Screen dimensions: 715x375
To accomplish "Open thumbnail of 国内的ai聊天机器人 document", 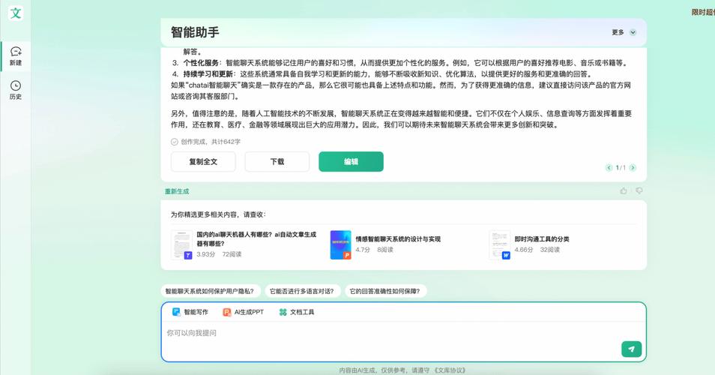I will tap(181, 244).
